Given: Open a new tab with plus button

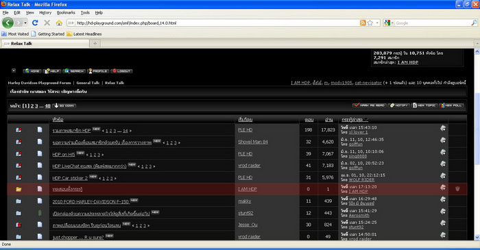Looking at the screenshot, I should (x=95, y=43).
